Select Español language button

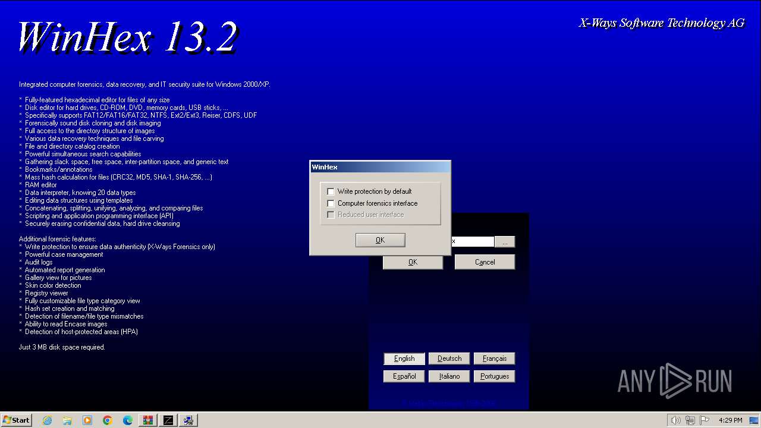click(404, 376)
